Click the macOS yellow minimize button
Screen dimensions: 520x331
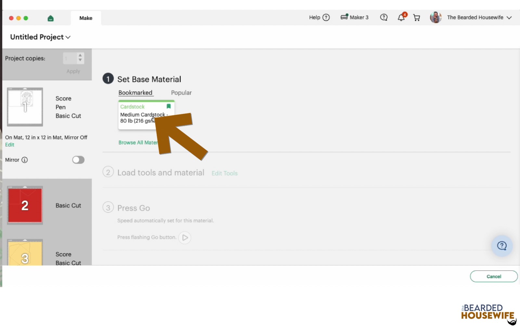[19, 18]
